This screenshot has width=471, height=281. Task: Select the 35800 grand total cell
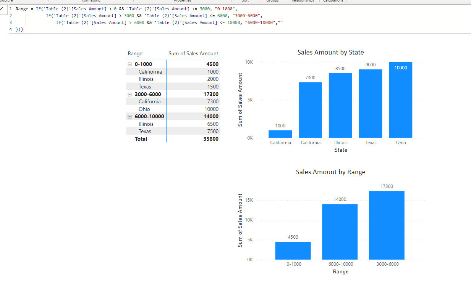tap(211, 139)
